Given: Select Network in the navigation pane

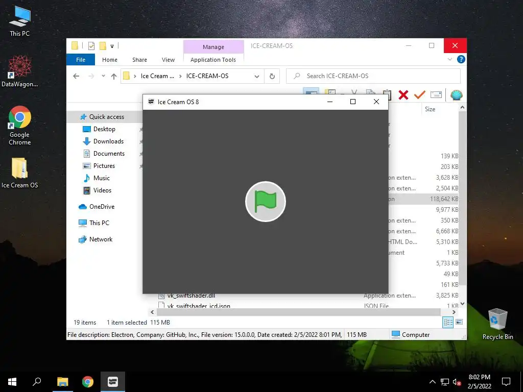Looking at the screenshot, I should click(101, 239).
